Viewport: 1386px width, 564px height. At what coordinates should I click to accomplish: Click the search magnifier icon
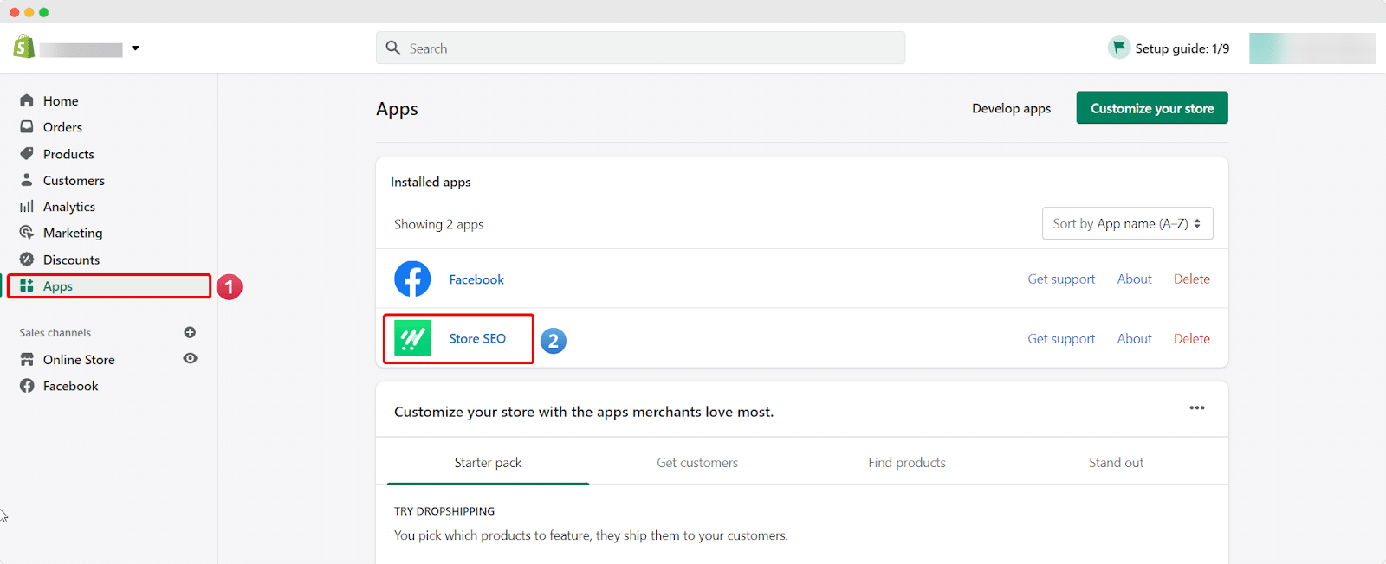[x=393, y=48]
